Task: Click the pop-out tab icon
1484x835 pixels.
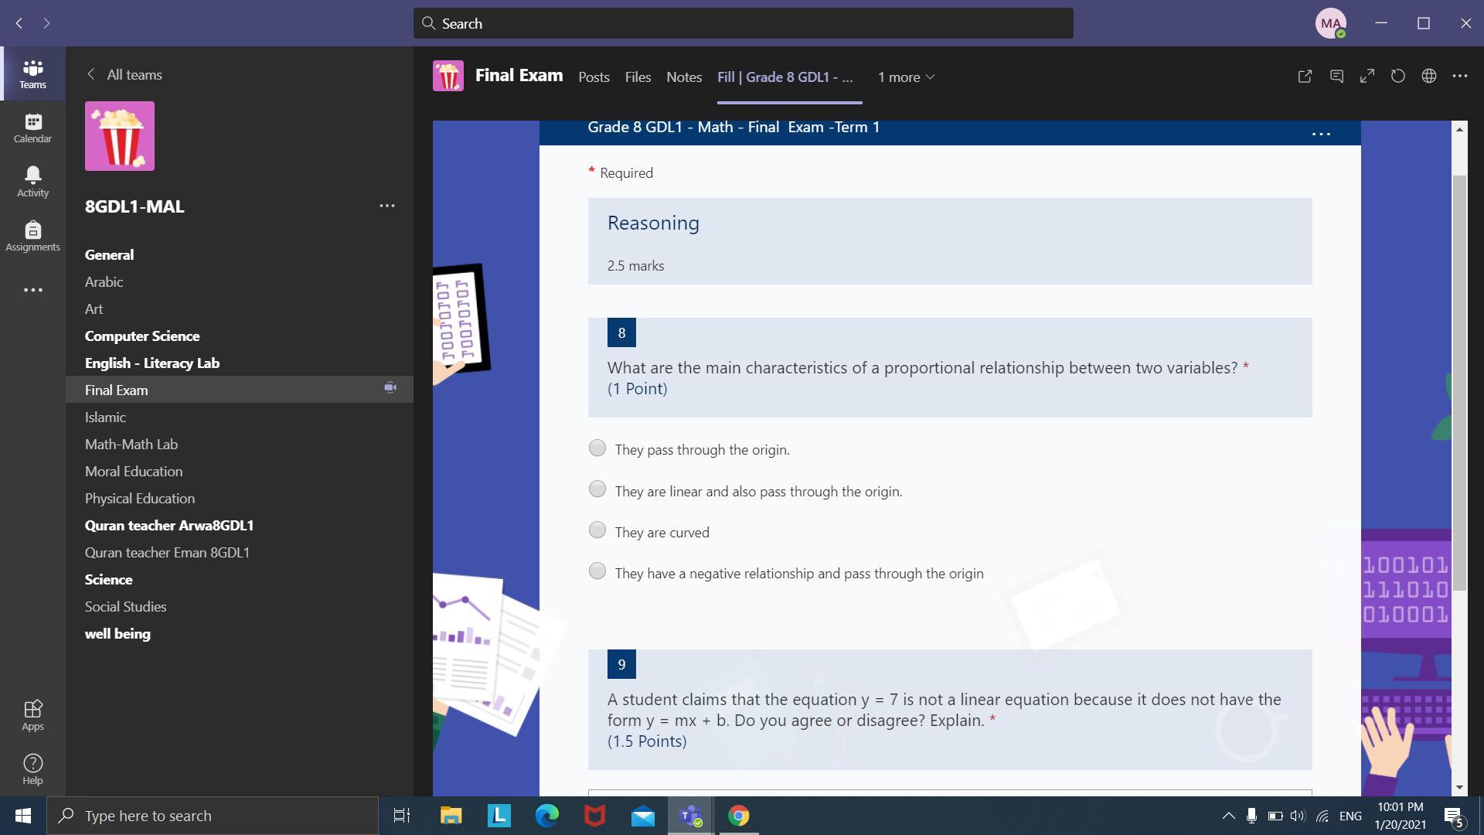Action: [1305, 77]
